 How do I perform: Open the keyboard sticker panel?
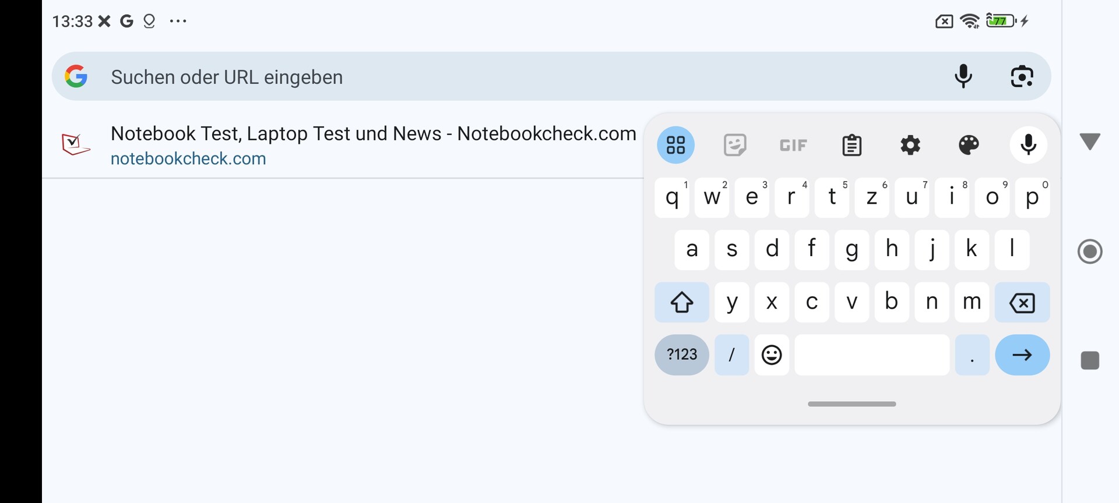coord(734,145)
